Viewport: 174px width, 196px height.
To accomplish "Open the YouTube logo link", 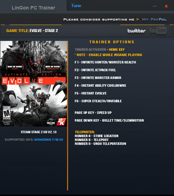I will pos(158,30).
